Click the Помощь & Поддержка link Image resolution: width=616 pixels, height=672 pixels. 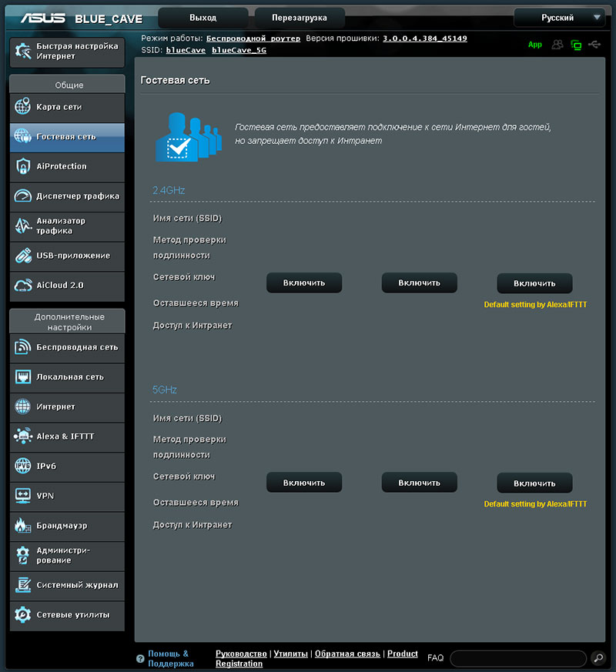click(x=171, y=659)
